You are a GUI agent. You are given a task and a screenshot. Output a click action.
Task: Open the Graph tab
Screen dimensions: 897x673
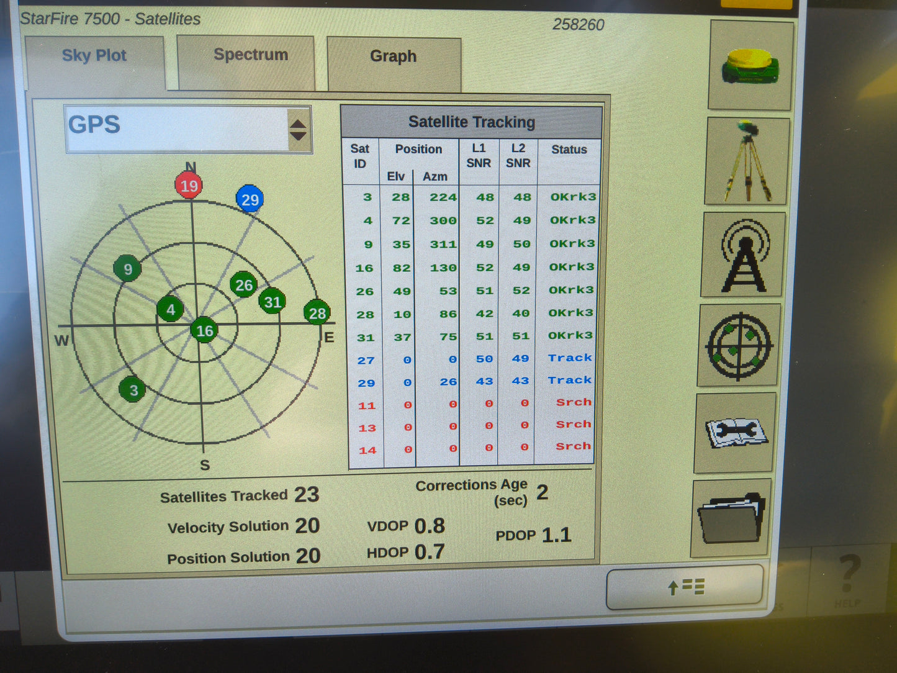click(393, 56)
